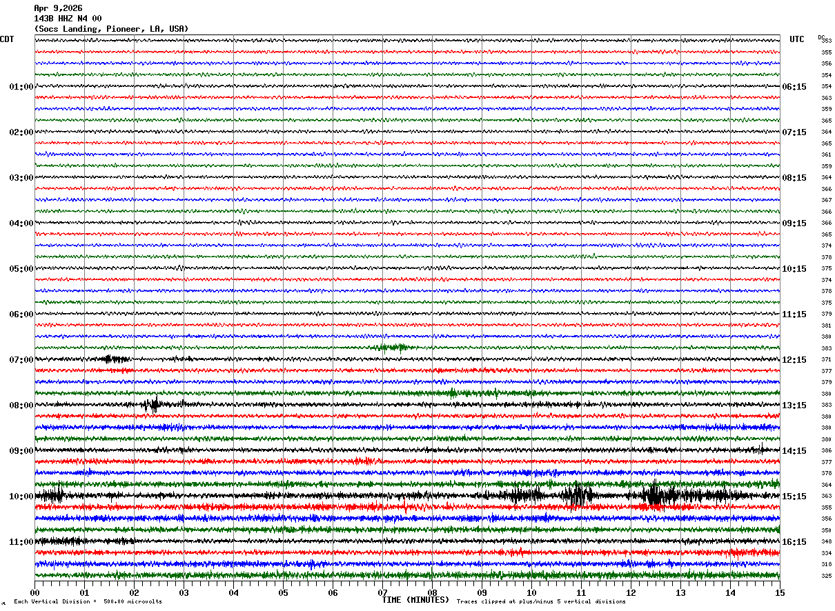Select the 11:00 CDT row label

[21, 542]
